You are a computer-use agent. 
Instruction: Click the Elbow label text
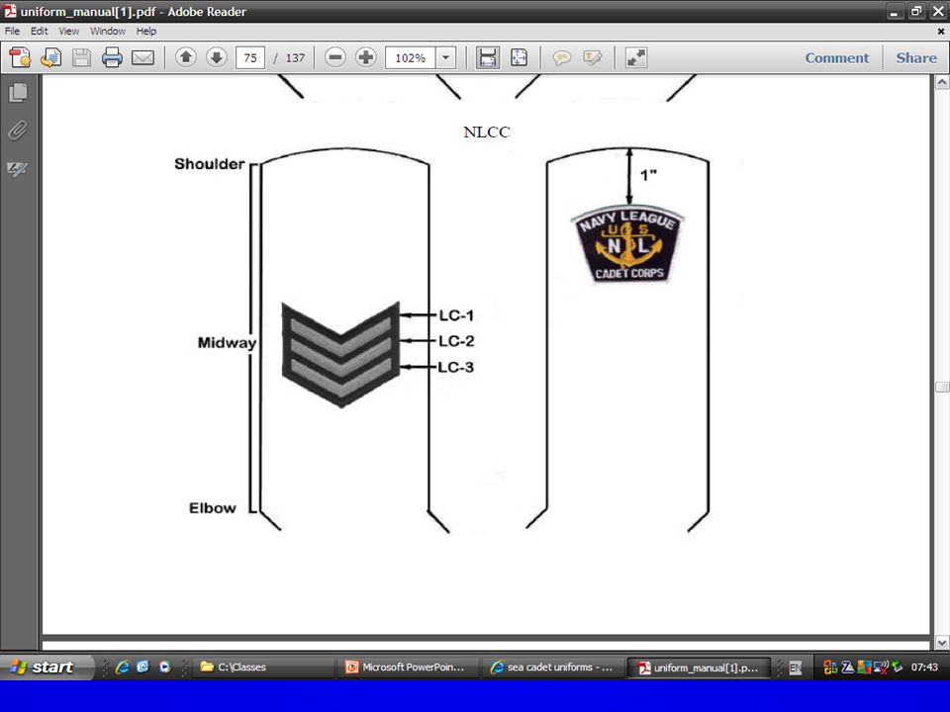coord(213,508)
